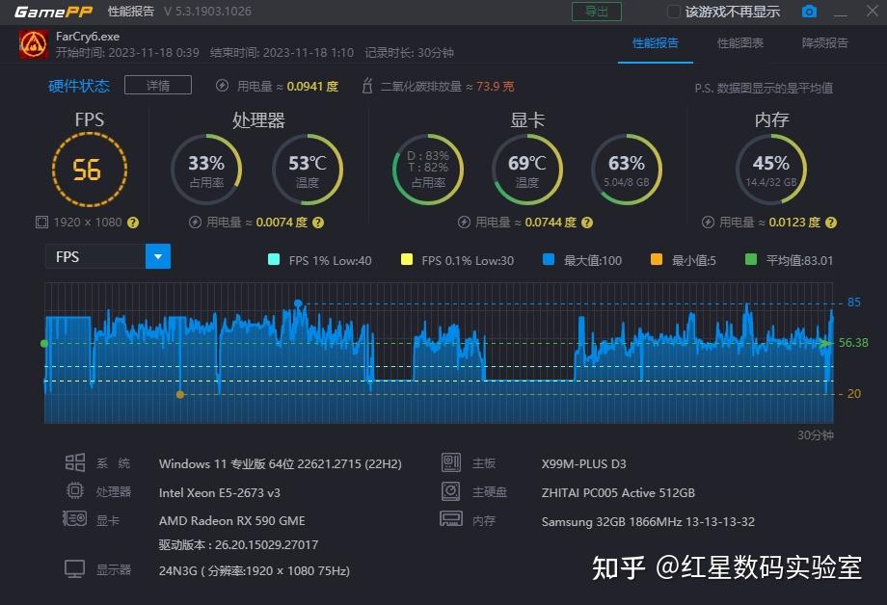
Task: Minimize the GamePP window
Action: tap(841, 13)
